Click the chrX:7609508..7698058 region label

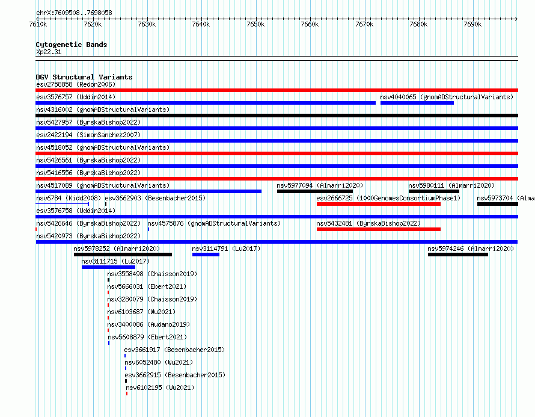pyautogui.click(x=74, y=13)
